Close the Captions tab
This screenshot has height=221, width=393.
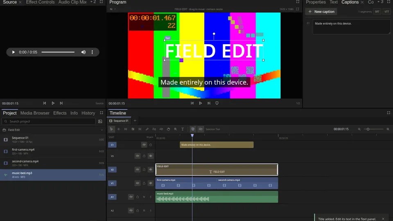(x=362, y=2)
